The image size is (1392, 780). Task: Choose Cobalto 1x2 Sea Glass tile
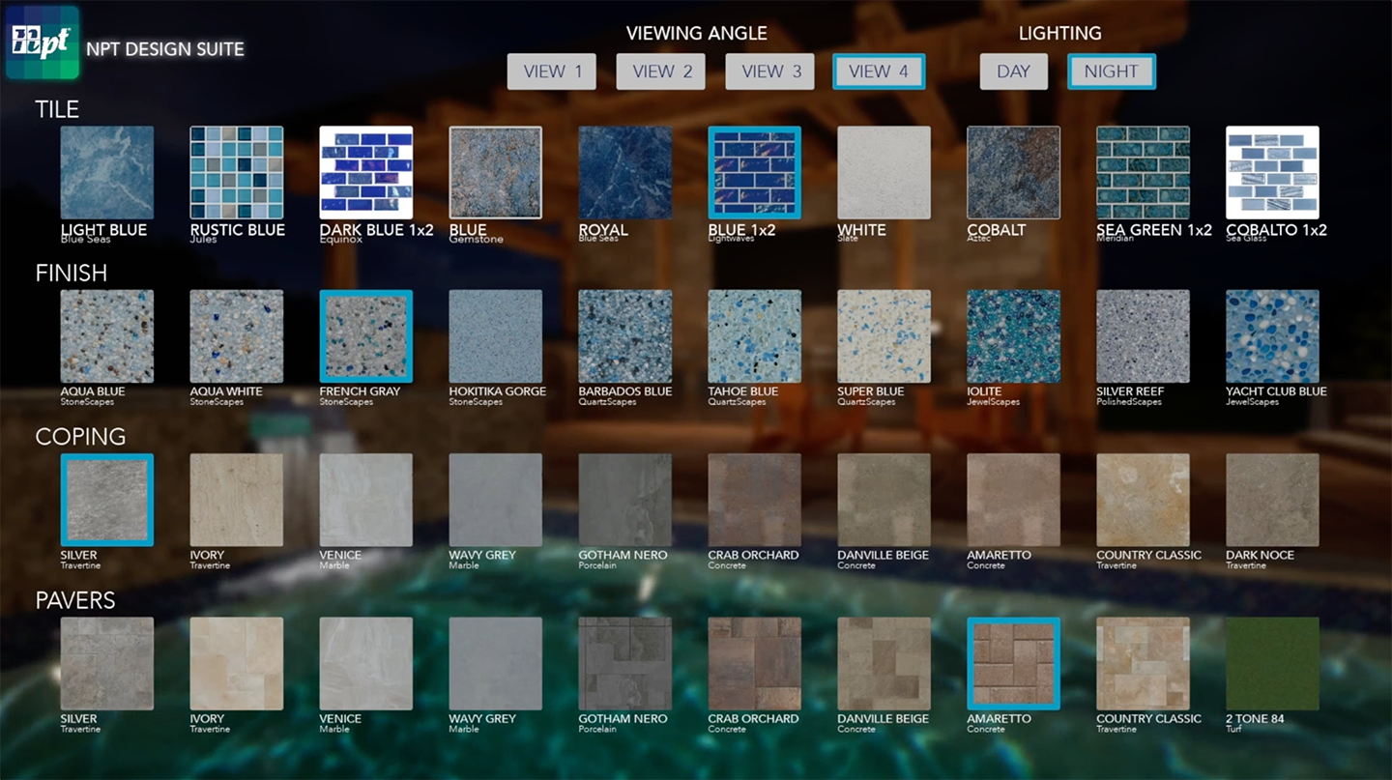click(x=1273, y=173)
